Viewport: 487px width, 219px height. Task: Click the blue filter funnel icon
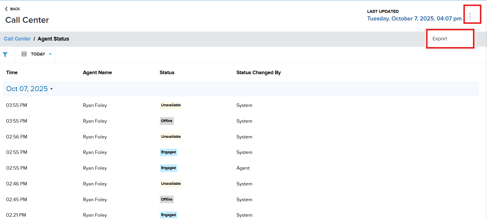coord(5,55)
